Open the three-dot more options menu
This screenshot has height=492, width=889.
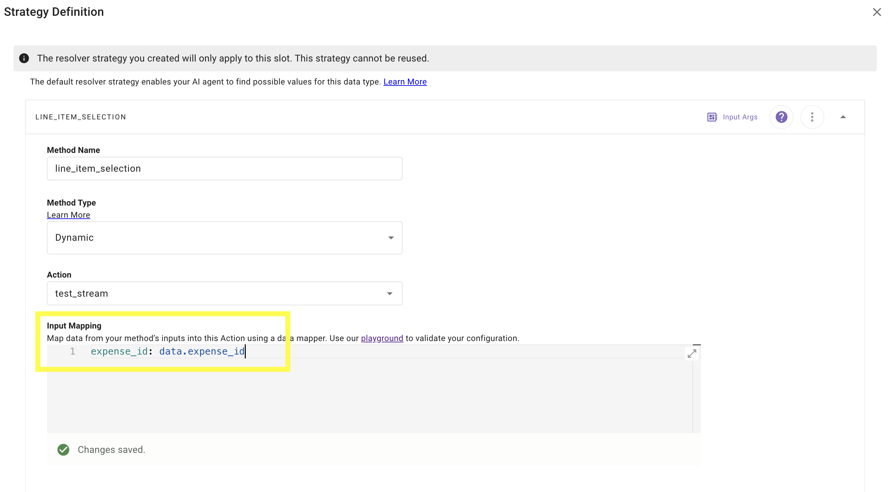(x=812, y=117)
